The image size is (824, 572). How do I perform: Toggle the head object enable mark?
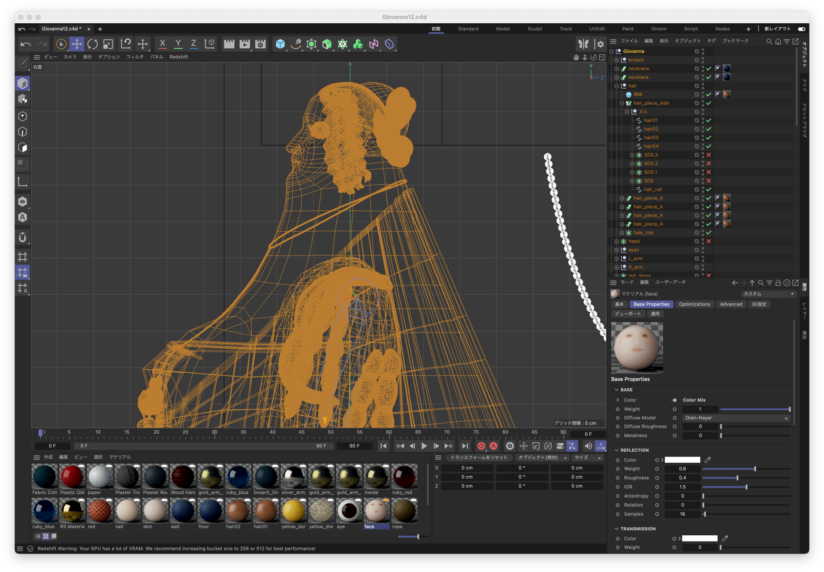tap(708, 242)
